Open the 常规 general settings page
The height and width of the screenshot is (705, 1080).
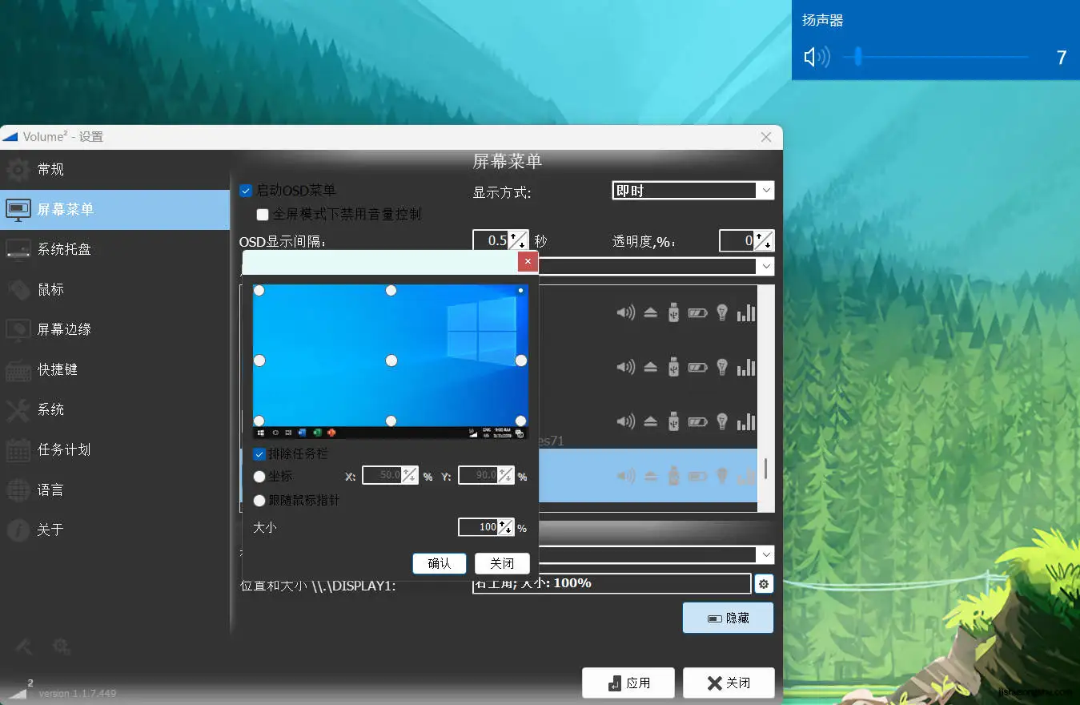pos(114,169)
